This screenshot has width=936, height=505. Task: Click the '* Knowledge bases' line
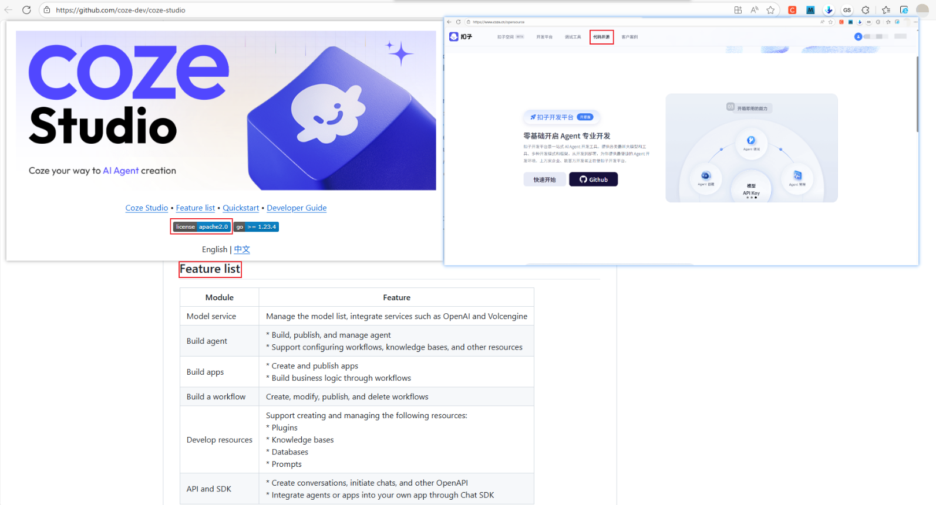click(300, 440)
